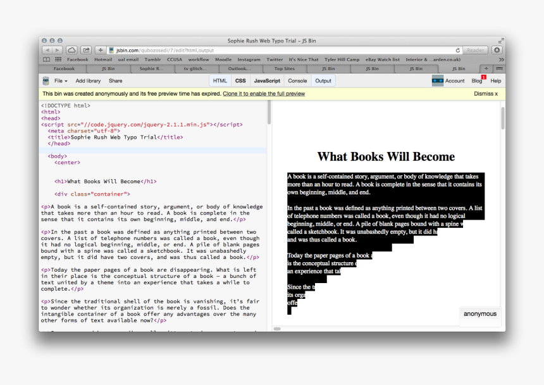
Task: Toggle the HTML panel
Action: click(x=220, y=81)
